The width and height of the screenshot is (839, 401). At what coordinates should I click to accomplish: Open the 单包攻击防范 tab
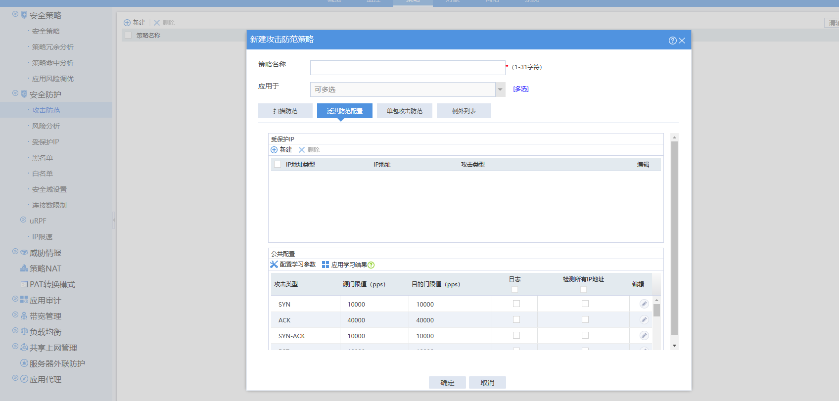click(x=405, y=111)
